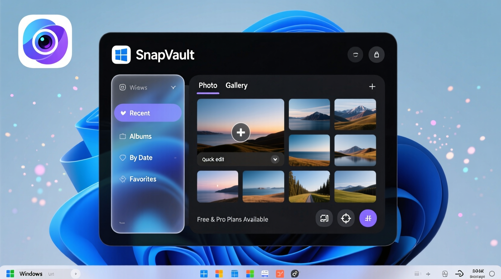Click the layout icon left of the crosshair
Viewport: 501px width, 279px height.
click(x=324, y=219)
